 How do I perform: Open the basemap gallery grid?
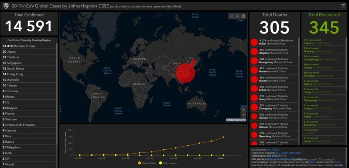tap(243, 16)
